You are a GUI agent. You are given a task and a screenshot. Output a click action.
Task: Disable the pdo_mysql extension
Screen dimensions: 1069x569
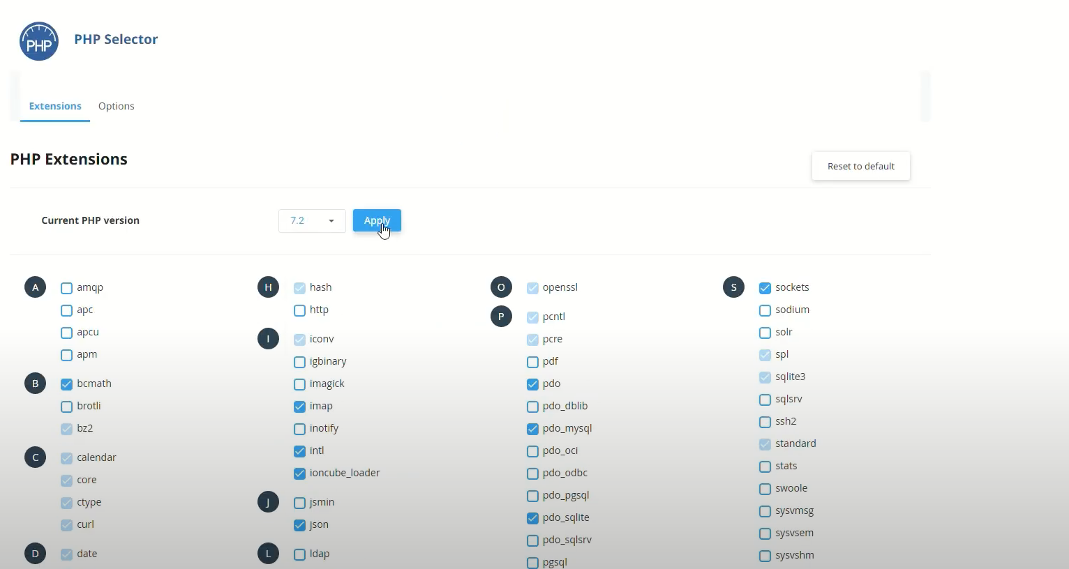(x=532, y=429)
